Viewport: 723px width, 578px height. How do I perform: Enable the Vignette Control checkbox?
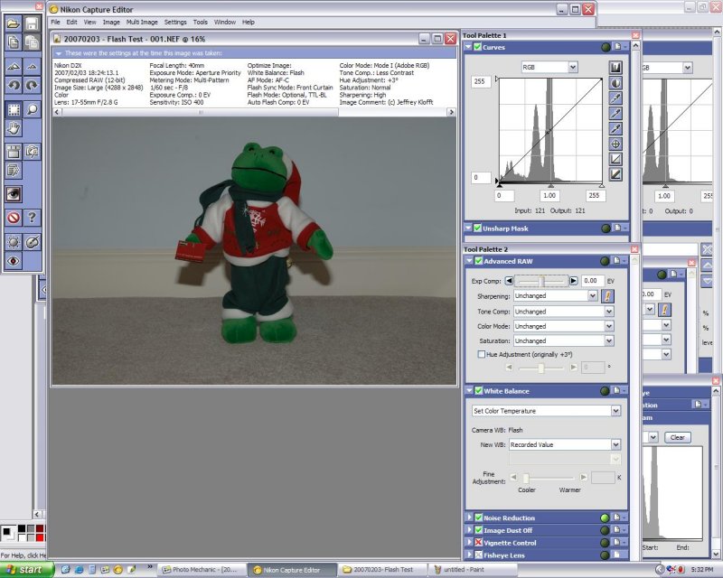pos(479,543)
